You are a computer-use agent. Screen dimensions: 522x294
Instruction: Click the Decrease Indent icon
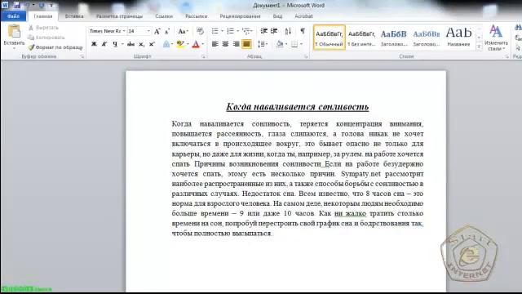tap(263, 31)
